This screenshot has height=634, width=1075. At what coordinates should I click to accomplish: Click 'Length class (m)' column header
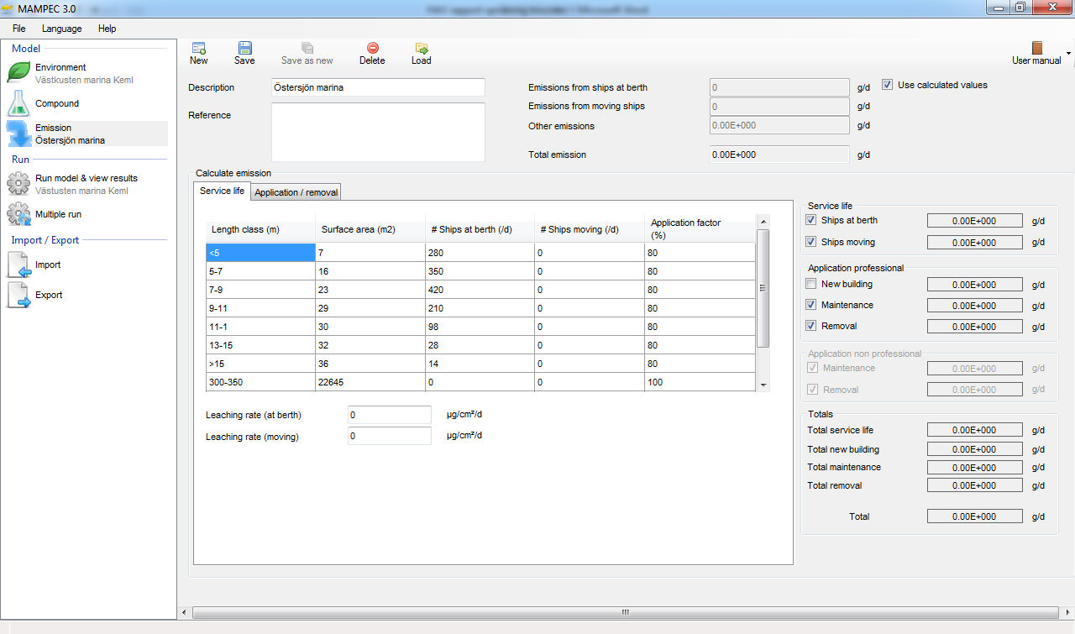tap(260, 229)
